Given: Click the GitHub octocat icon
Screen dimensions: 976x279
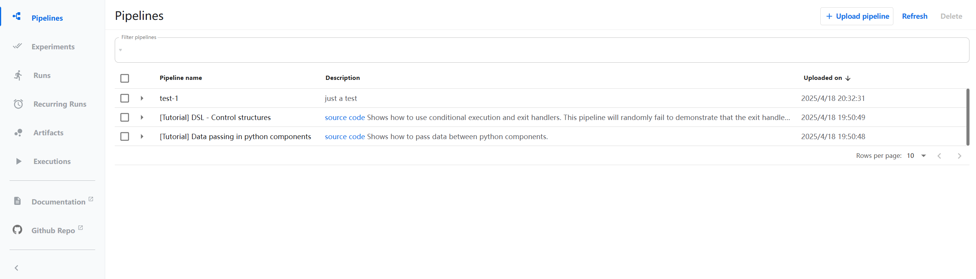Looking at the screenshot, I should coord(17,230).
